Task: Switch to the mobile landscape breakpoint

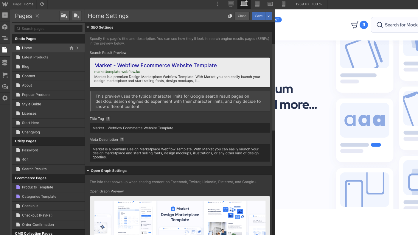Action: pyautogui.click(x=270, y=4)
